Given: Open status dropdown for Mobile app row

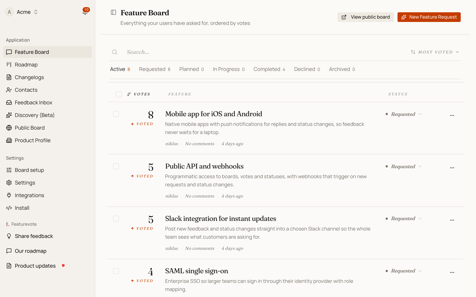Looking at the screenshot, I should click(x=404, y=114).
